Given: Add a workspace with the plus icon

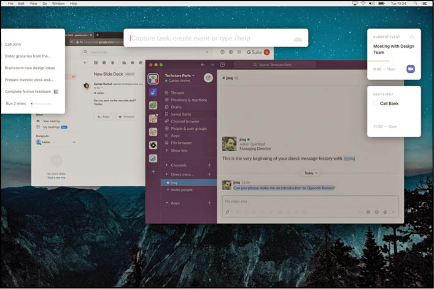Looking at the screenshot, I should pos(153,172).
